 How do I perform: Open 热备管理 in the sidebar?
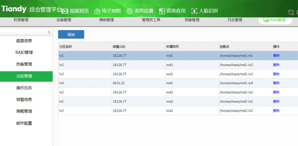point(24,64)
